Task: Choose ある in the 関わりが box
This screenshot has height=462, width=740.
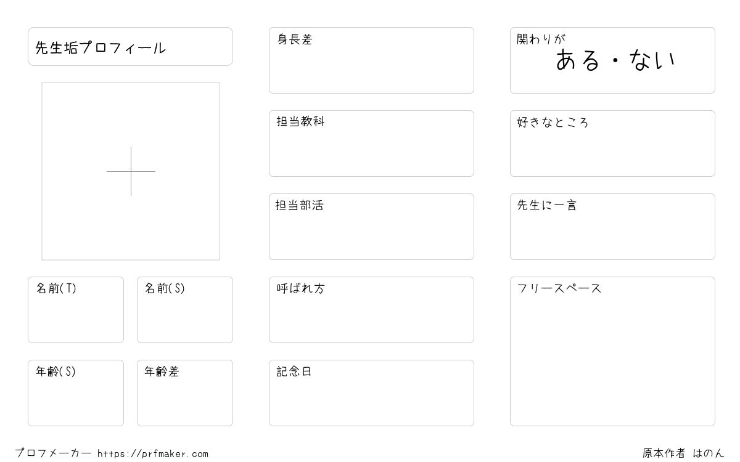Action: click(578, 60)
